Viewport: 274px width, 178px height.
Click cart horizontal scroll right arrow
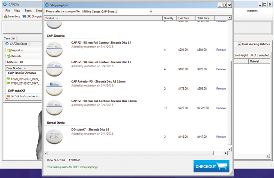(x=226, y=153)
